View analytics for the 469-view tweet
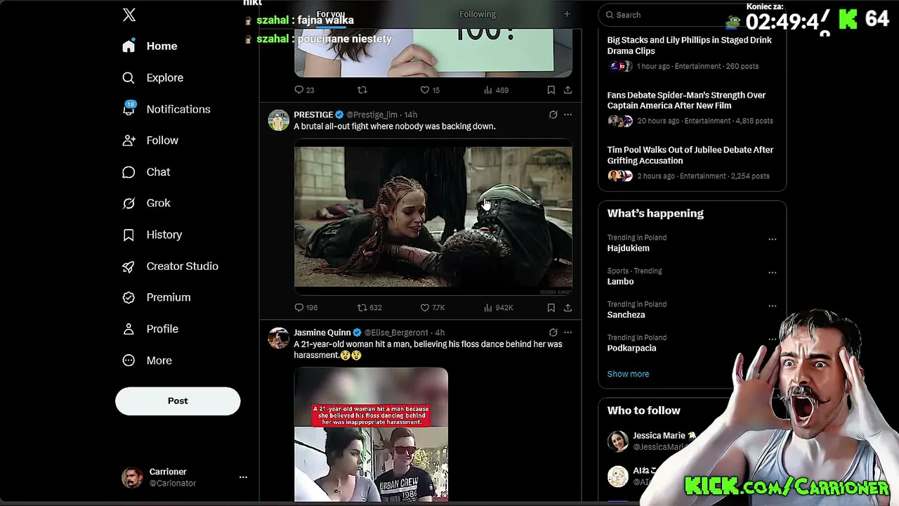The width and height of the screenshot is (899, 506). coord(496,90)
